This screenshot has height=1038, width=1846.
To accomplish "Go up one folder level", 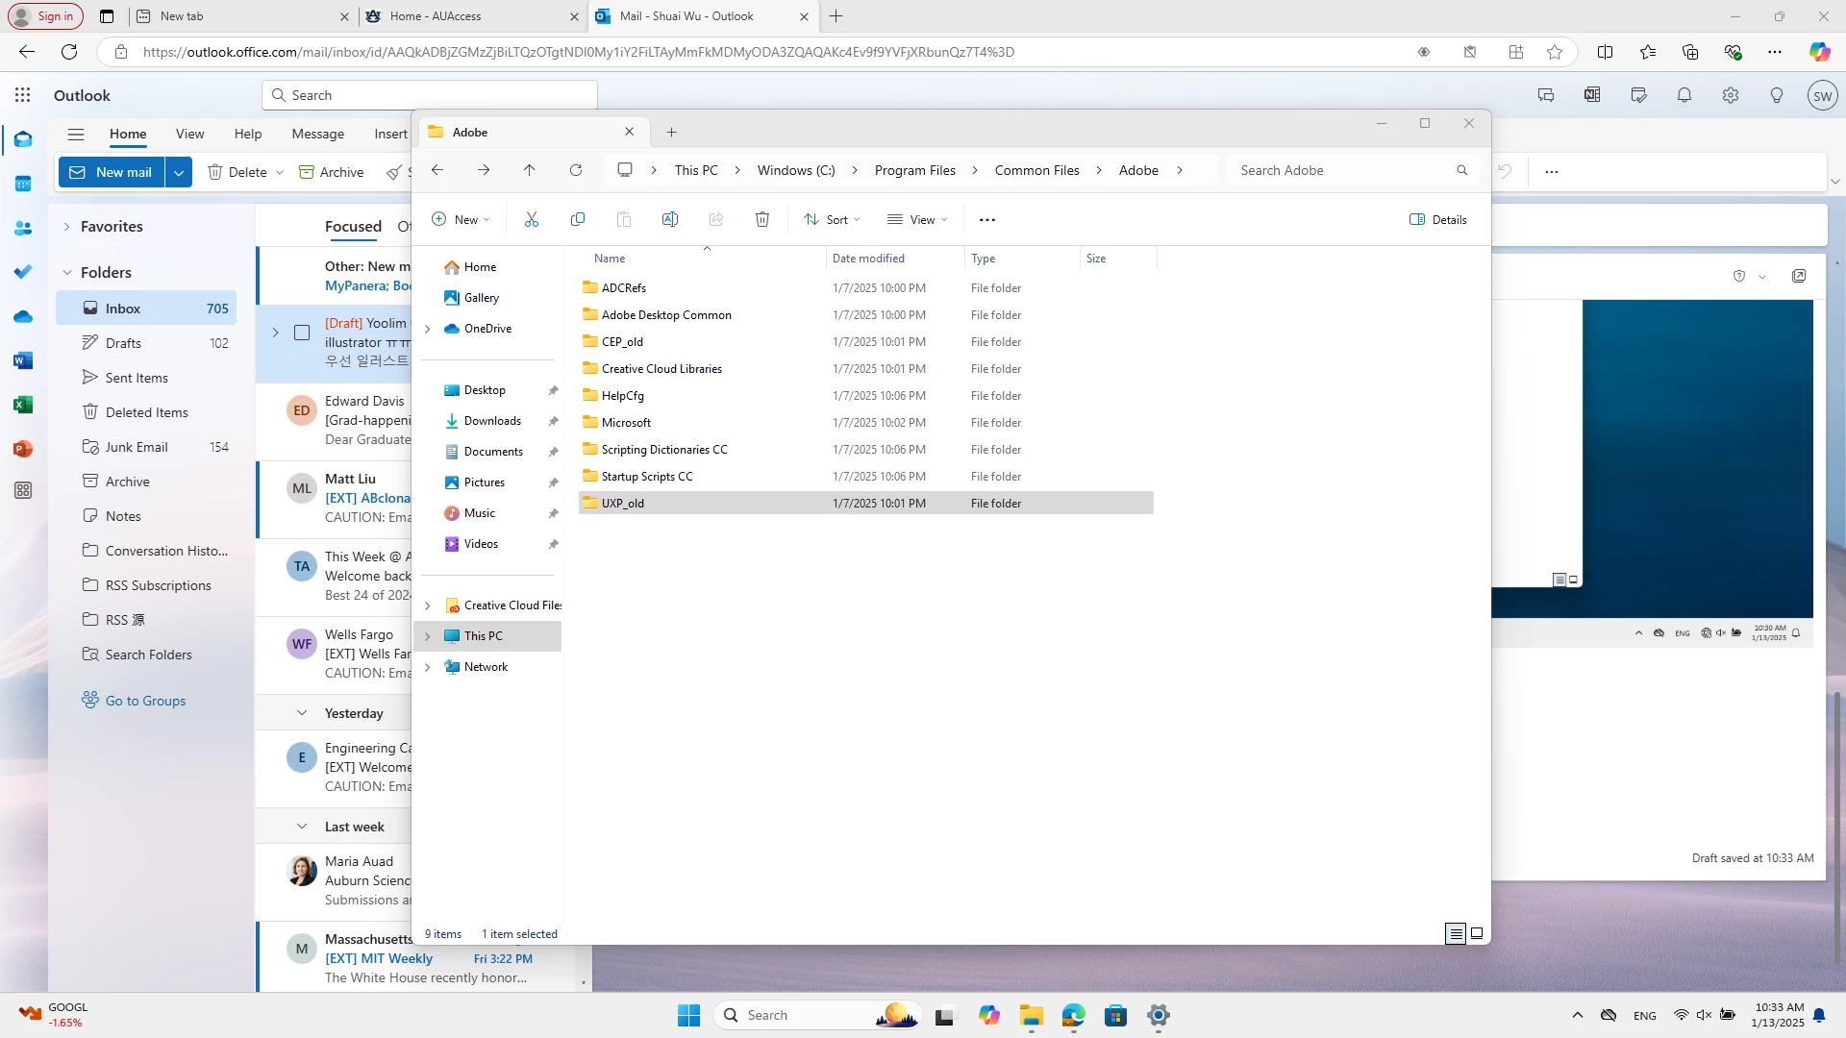I will pyautogui.click(x=530, y=170).
